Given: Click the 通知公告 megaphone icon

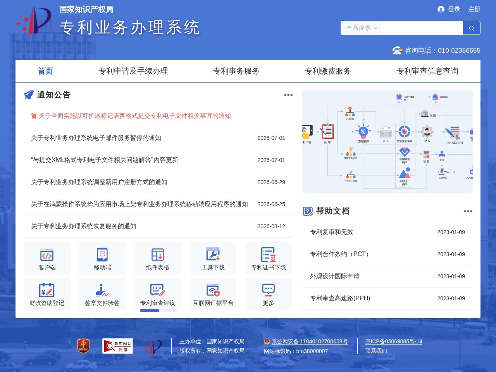Looking at the screenshot, I should [x=29, y=95].
